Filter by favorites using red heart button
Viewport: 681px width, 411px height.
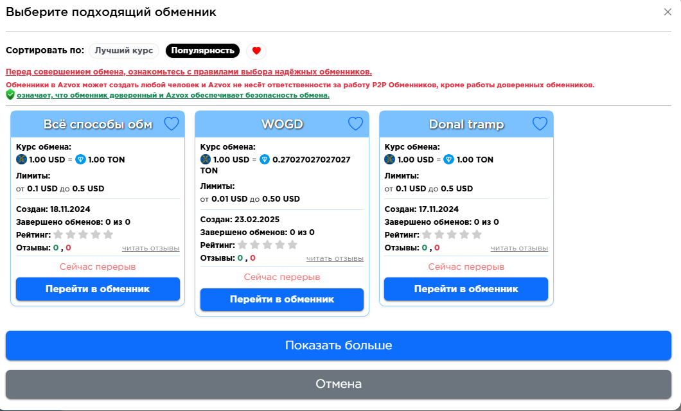point(256,51)
